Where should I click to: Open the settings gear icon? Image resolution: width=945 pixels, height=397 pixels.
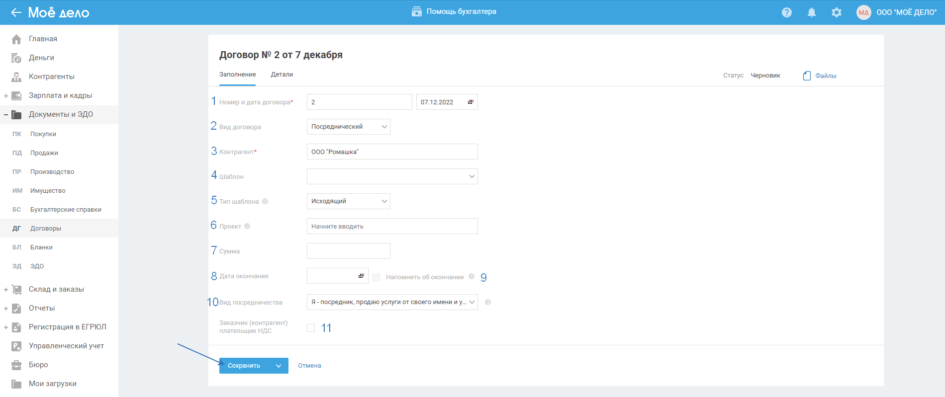point(836,12)
